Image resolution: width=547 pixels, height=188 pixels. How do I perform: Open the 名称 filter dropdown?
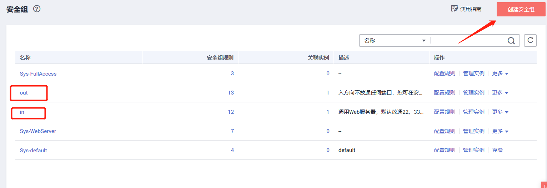(x=395, y=41)
